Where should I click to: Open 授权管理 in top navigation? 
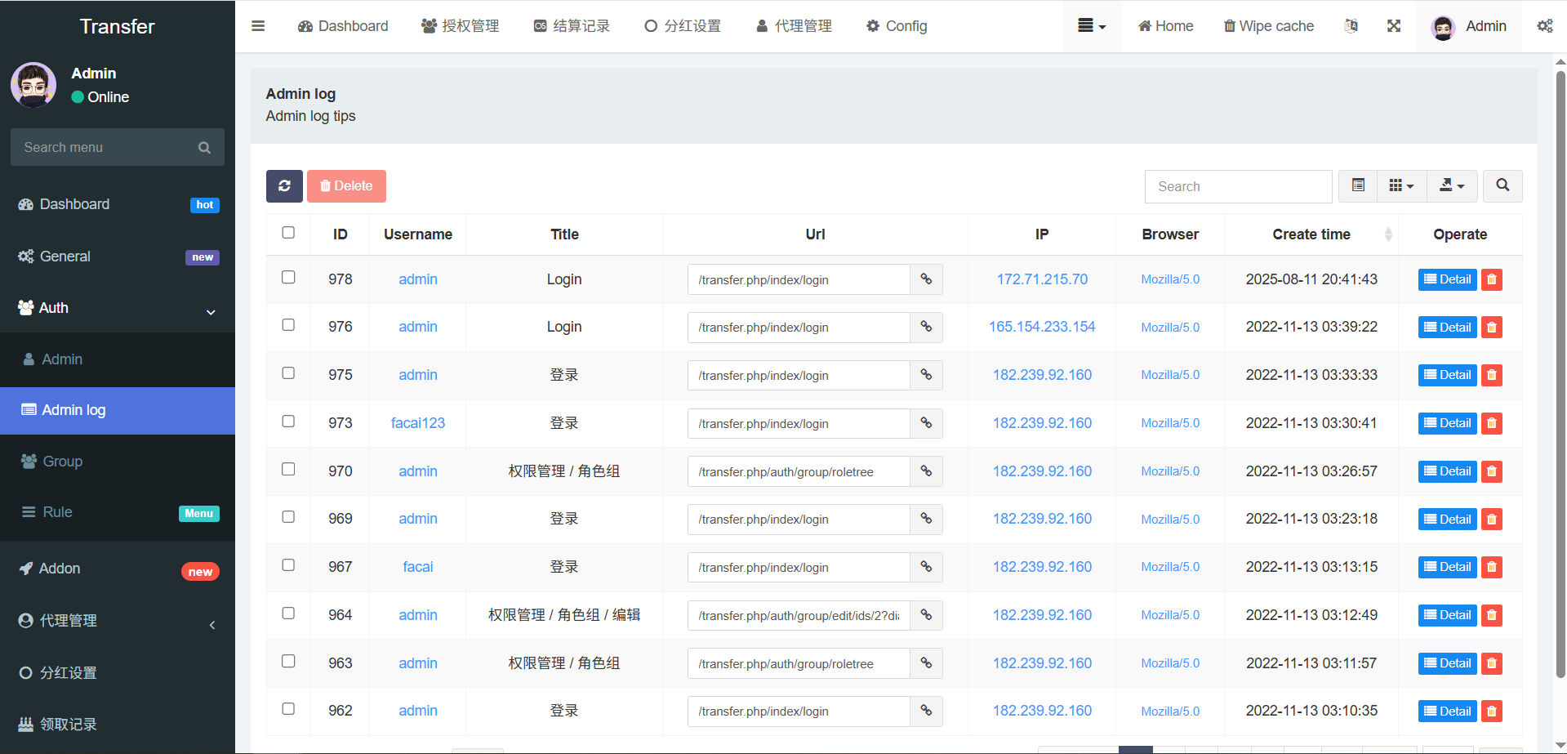coord(460,26)
